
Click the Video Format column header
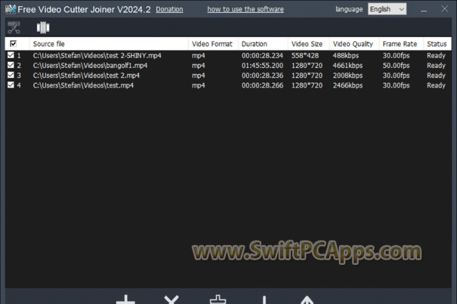click(213, 44)
